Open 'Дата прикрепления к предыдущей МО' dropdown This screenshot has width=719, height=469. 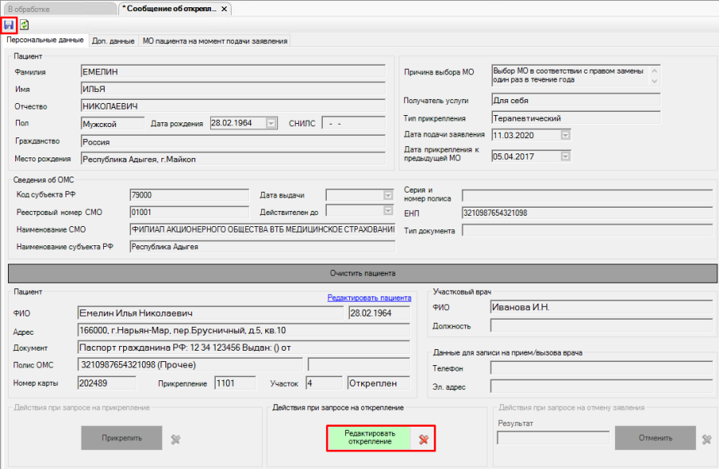point(566,157)
